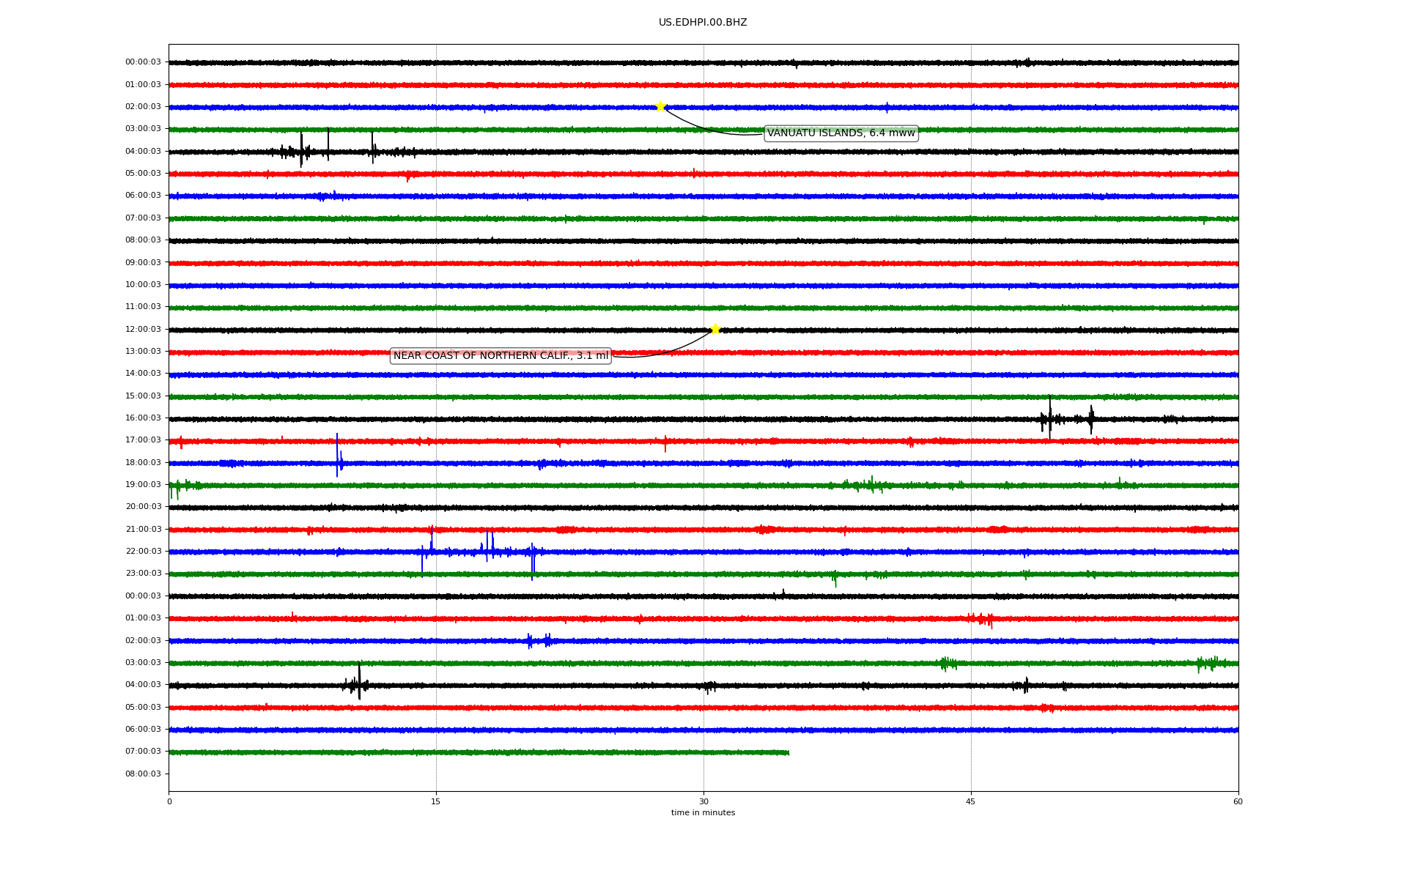The width and height of the screenshot is (1407, 879).
Task: Click the 16:00:03 row time label
Action: pos(143,418)
